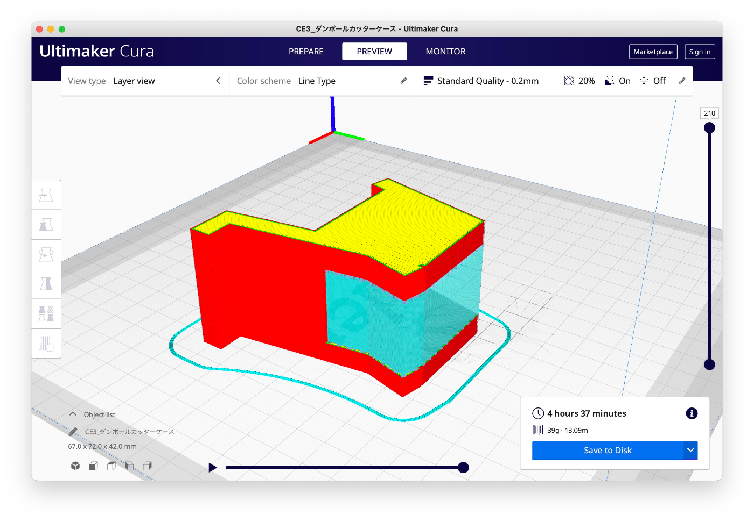
Task: Select the Rotate tool in left toolbar
Action: [46, 254]
